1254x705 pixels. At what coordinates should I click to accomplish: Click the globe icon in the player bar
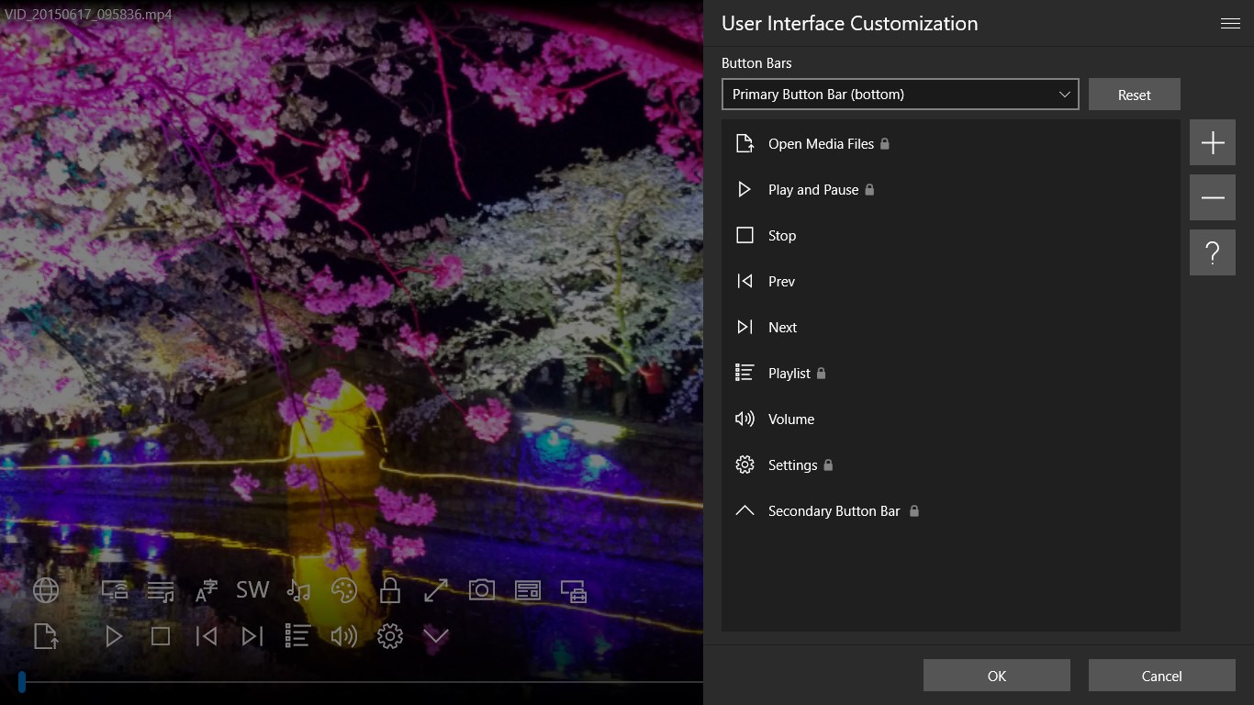tap(46, 590)
